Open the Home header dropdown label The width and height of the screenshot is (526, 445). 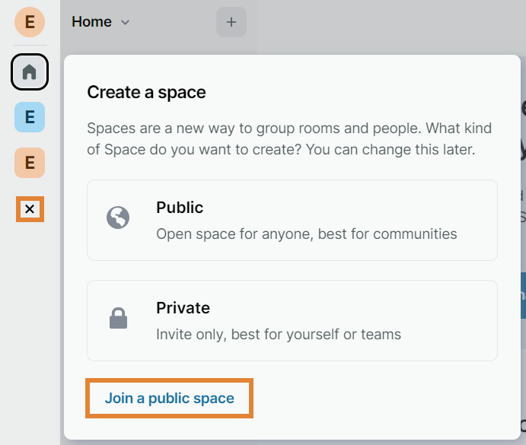coord(91,22)
